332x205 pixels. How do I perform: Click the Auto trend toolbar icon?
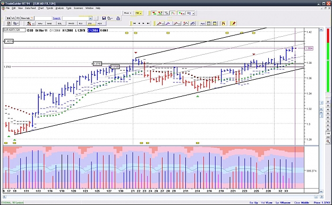pos(202,23)
